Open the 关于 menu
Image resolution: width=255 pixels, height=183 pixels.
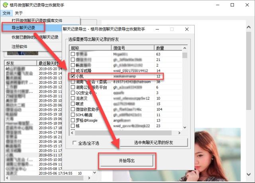[x=19, y=13]
